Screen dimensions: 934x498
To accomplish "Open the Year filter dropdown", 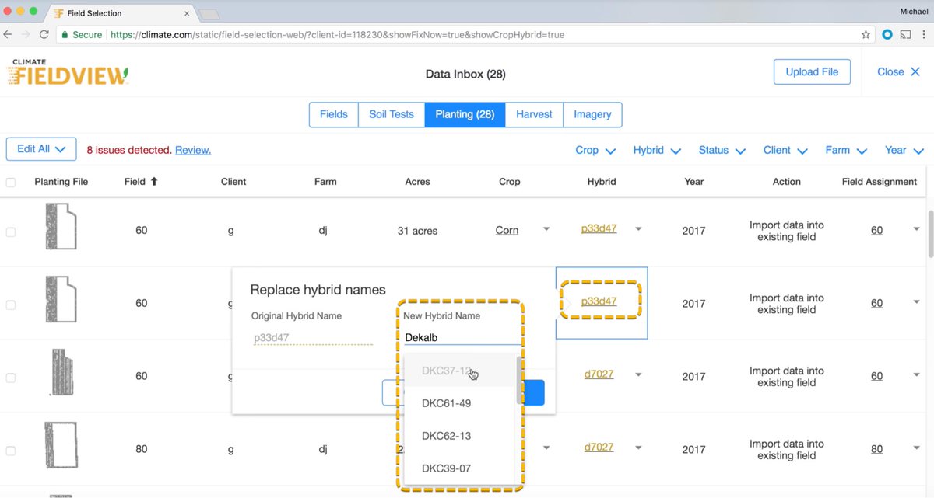I will point(904,151).
